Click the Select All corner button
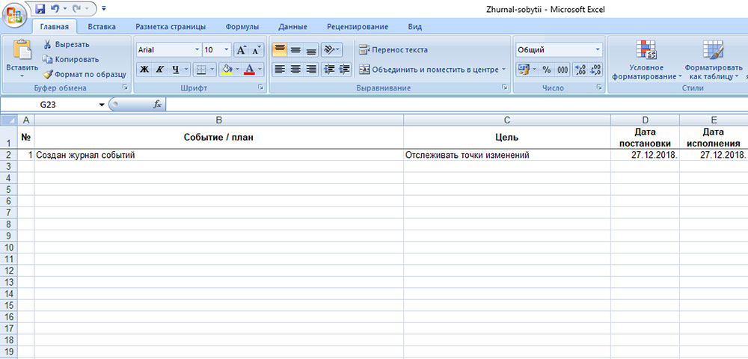This screenshot has width=748, height=359. click(8, 120)
